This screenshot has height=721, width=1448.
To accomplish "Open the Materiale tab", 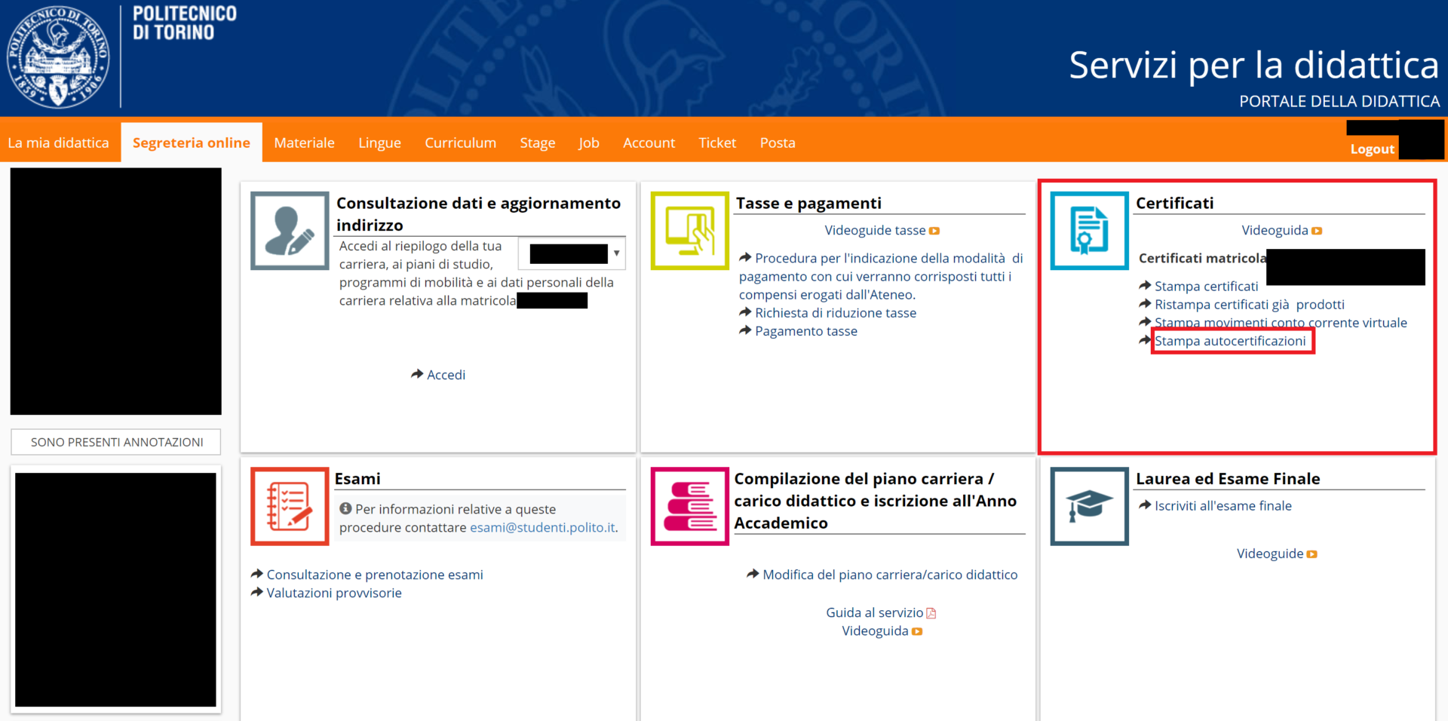I will click(304, 143).
